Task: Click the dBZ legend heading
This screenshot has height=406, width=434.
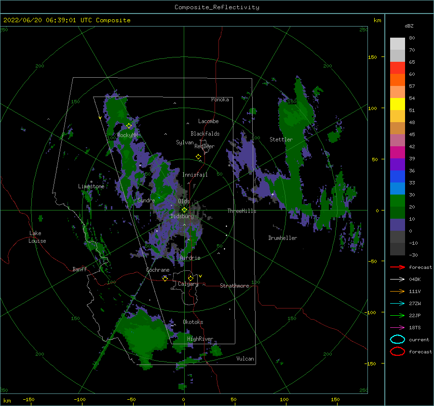Action: [409, 26]
